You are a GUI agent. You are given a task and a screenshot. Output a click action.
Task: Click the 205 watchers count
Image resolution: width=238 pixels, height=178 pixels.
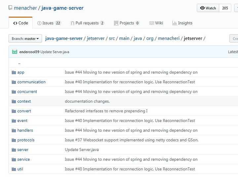click(x=225, y=8)
